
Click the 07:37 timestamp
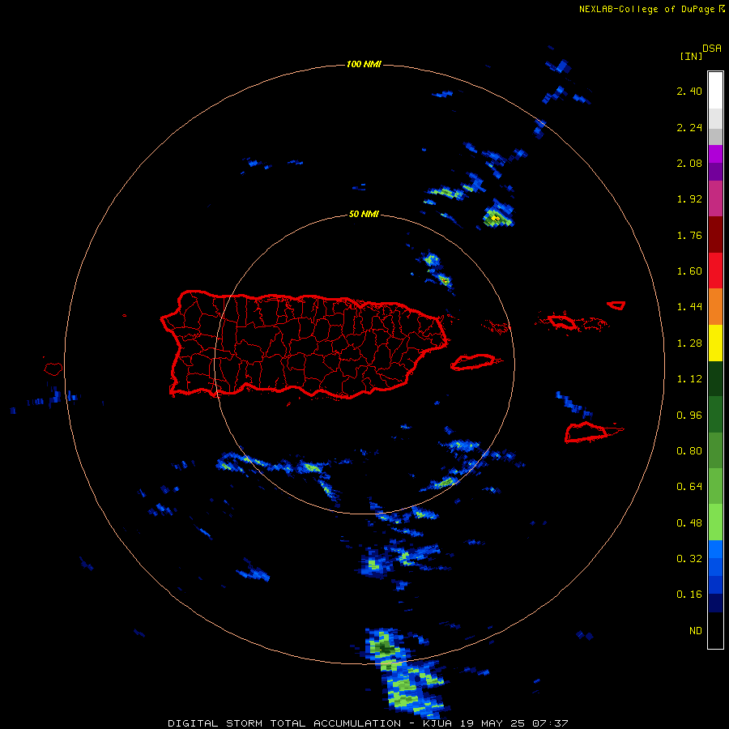[x=549, y=723]
